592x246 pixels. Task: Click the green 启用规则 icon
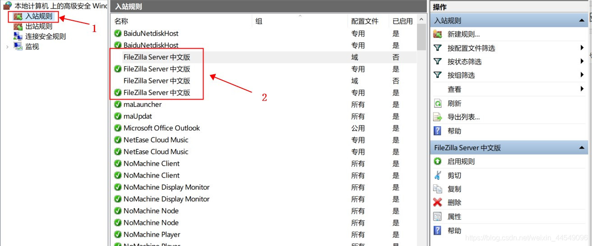coord(437,161)
